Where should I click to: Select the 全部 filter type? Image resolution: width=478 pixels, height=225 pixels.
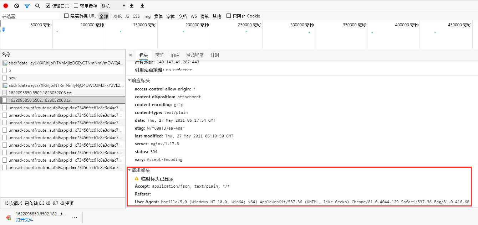(x=103, y=16)
